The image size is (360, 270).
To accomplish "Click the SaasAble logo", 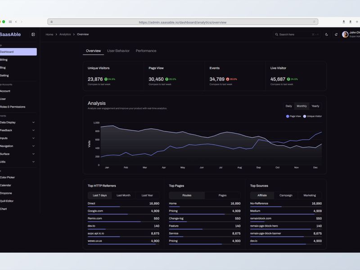I will point(10,35).
